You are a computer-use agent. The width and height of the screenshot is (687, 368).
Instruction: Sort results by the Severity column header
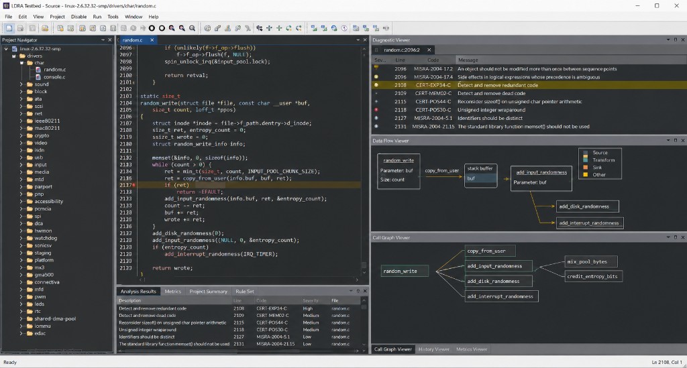310,300
